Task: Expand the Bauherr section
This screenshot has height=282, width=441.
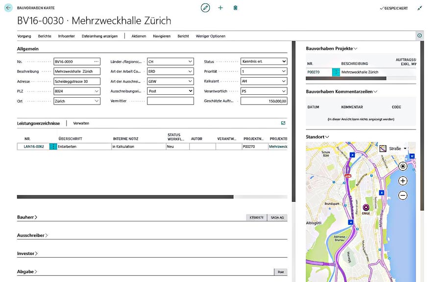Action: click(27, 217)
